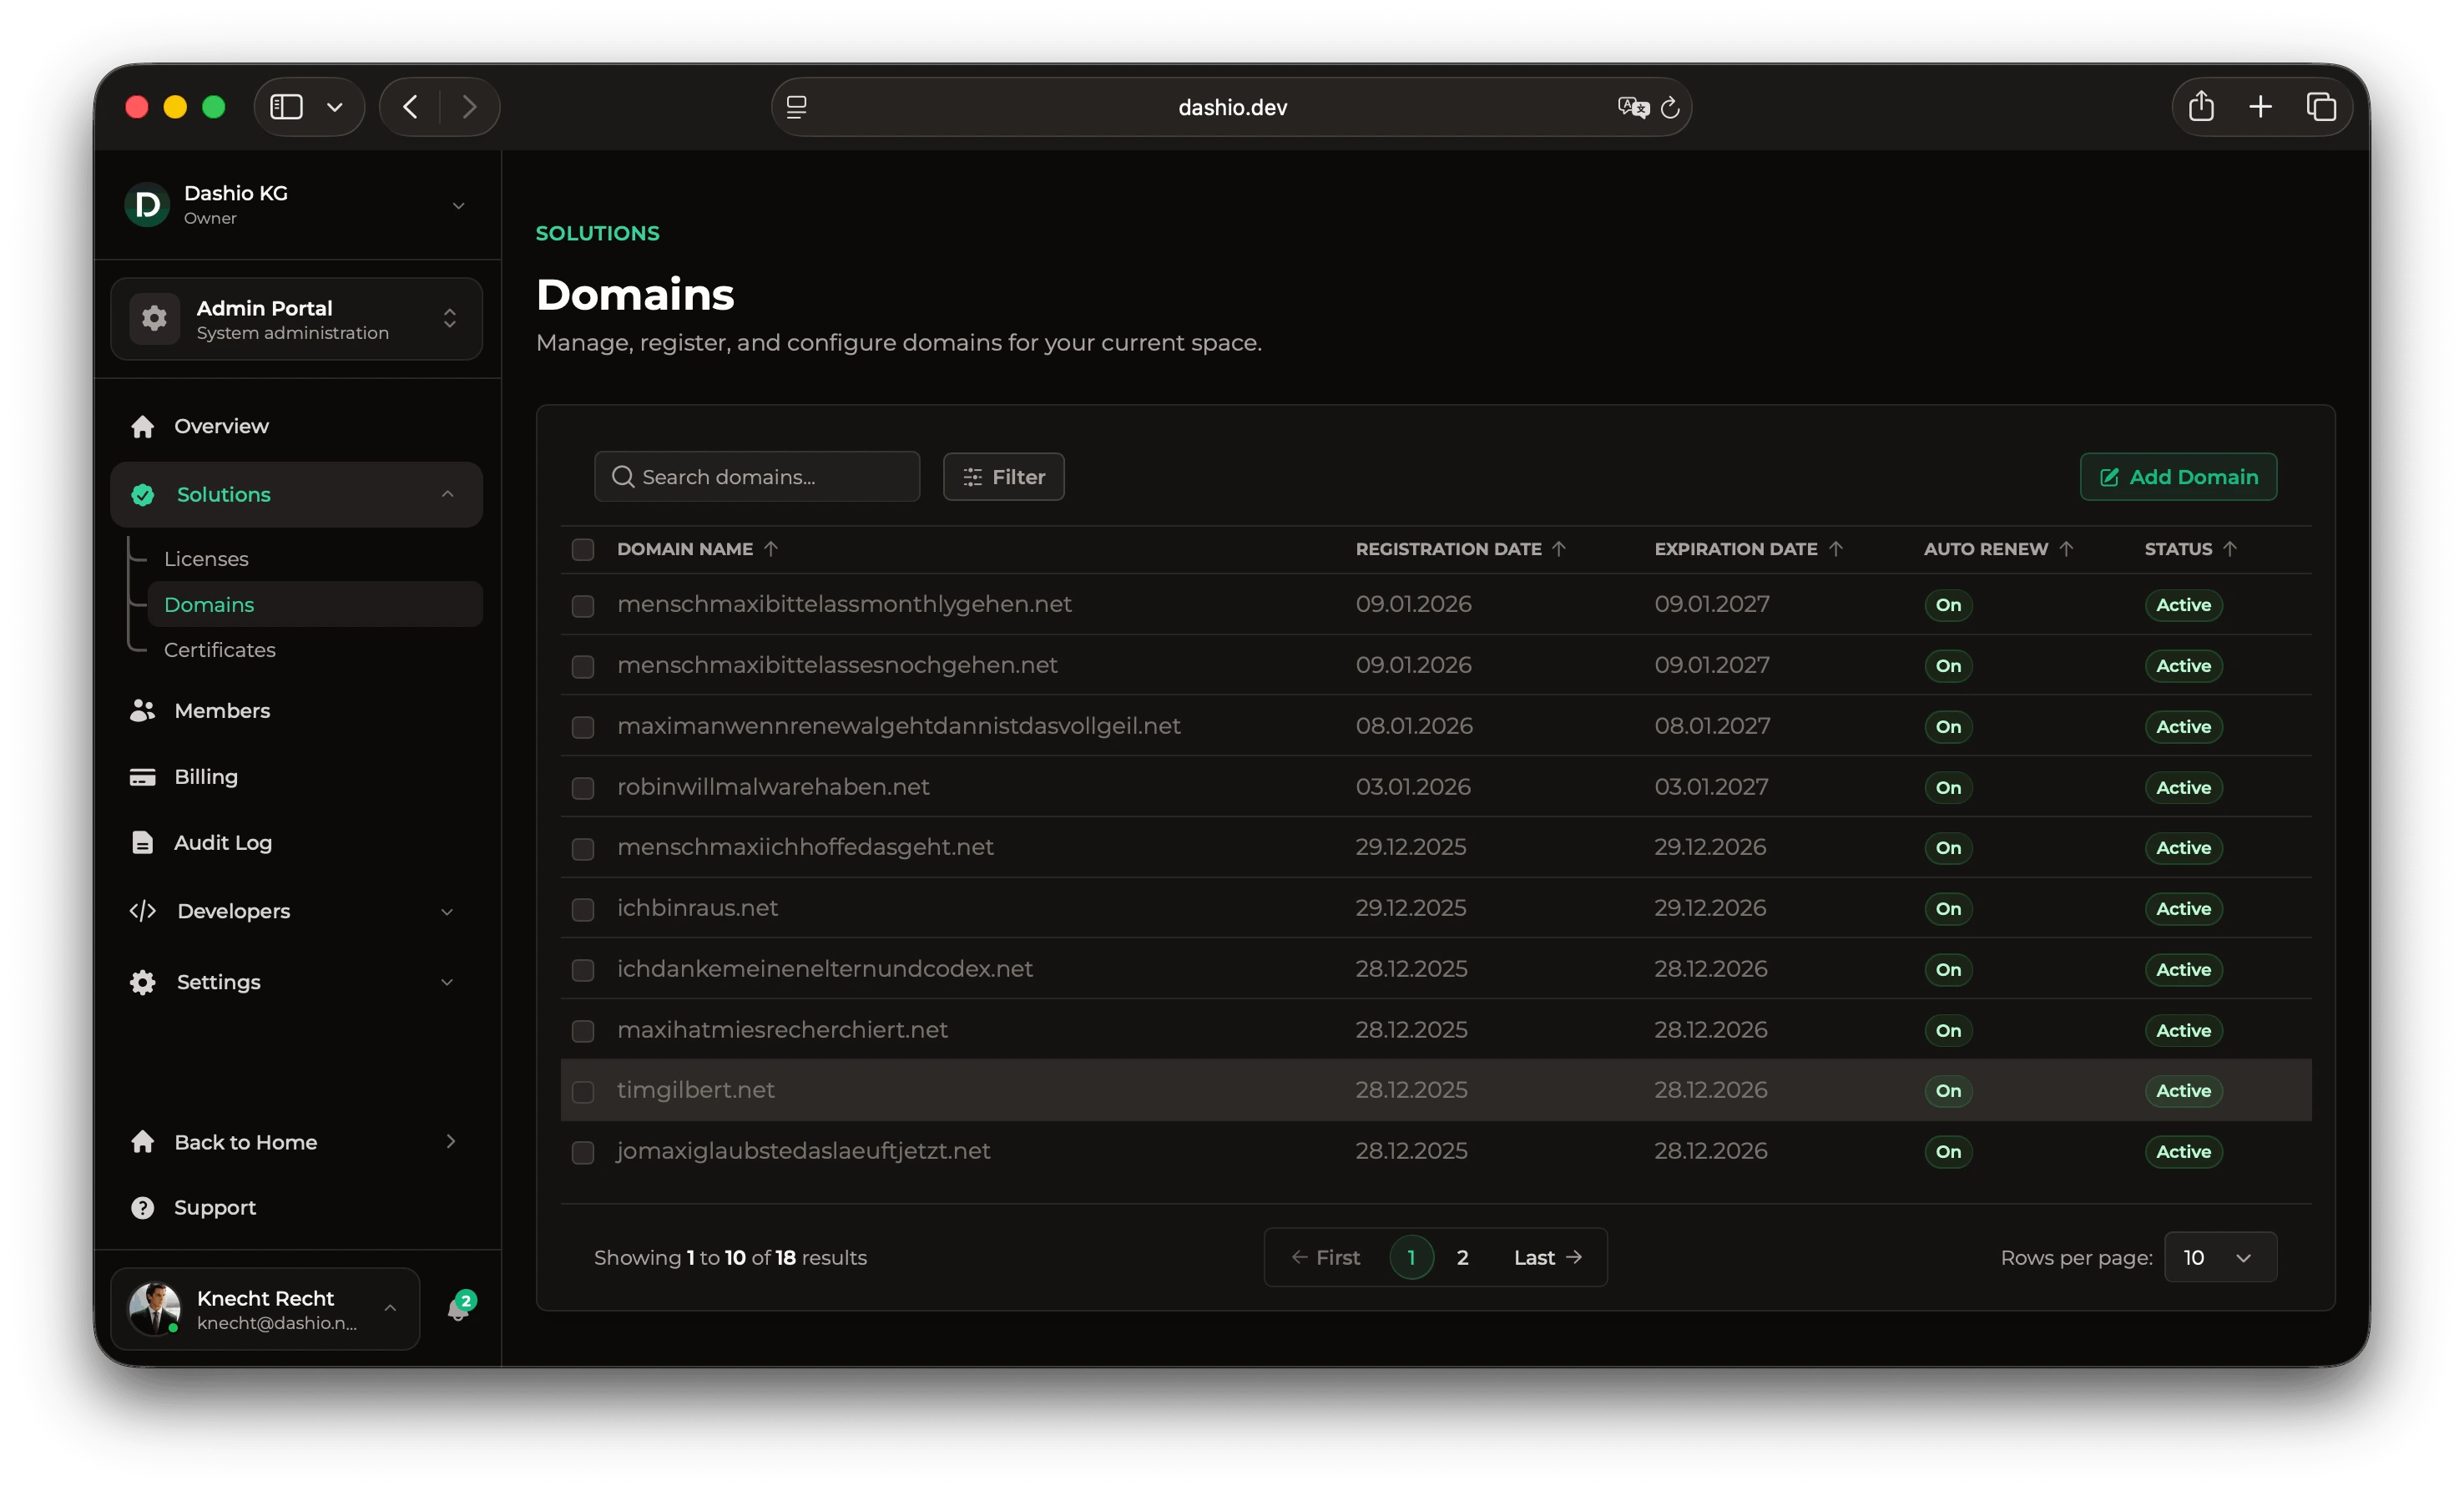Viewport: 2464px width, 1491px height.
Task: Go to the Audit Log page
Action: (223, 843)
